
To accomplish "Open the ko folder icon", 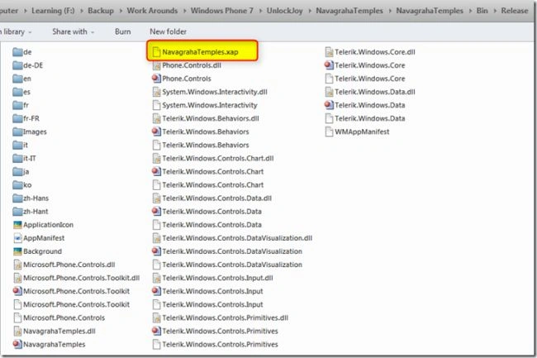I will click(17, 185).
